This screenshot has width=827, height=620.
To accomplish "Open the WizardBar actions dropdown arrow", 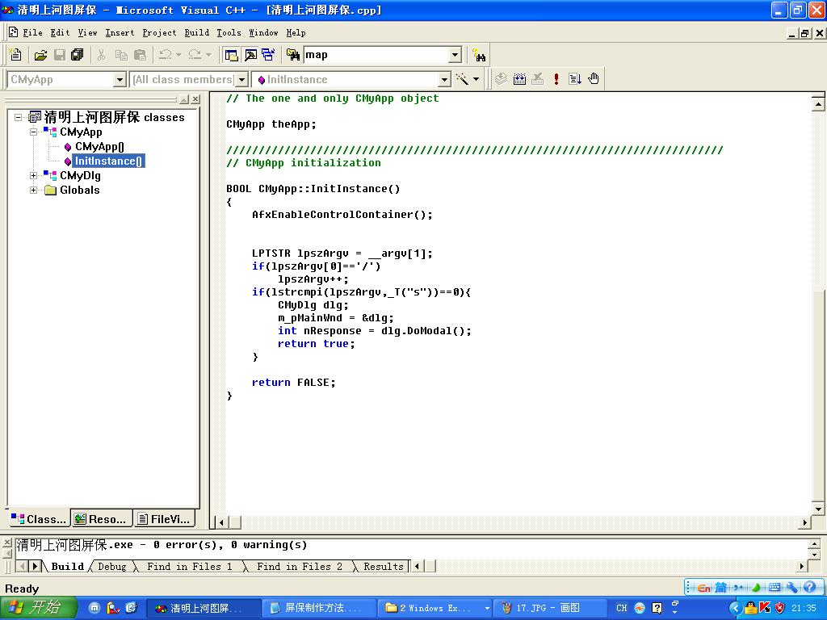I will (476, 79).
